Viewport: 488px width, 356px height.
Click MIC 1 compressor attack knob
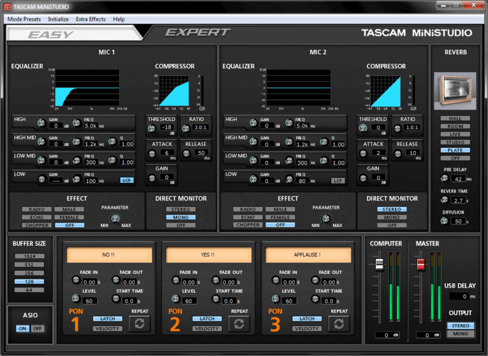tap(152, 154)
